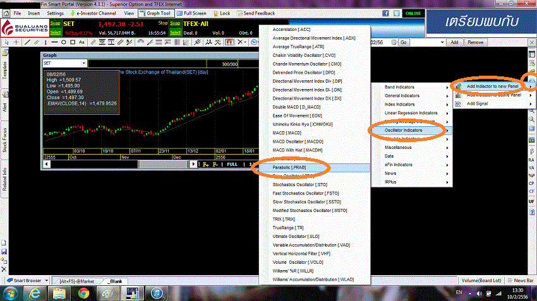The width and height of the screenshot is (537, 301).
Task: Expand General Indicators submenu
Action: tap(412, 96)
